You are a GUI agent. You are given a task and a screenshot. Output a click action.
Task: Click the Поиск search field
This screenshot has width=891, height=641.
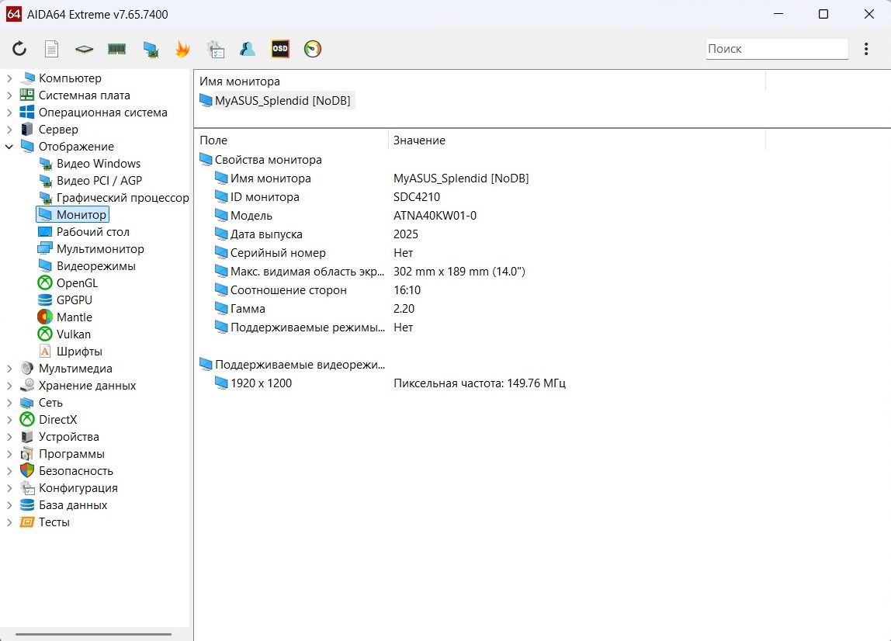point(776,49)
